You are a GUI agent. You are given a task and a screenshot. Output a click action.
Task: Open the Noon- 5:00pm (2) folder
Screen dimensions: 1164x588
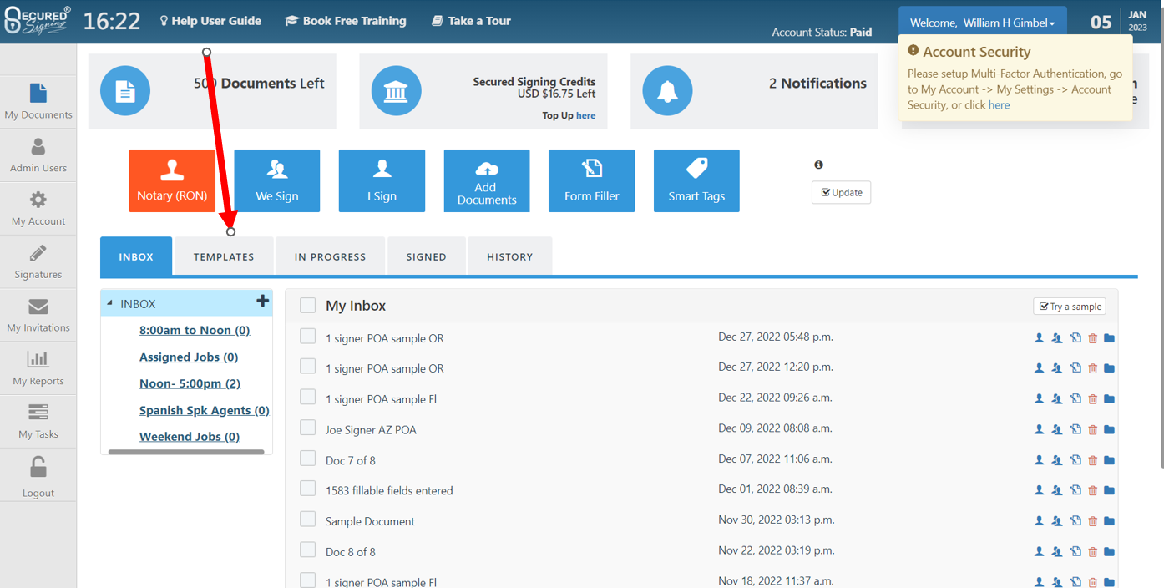190,383
